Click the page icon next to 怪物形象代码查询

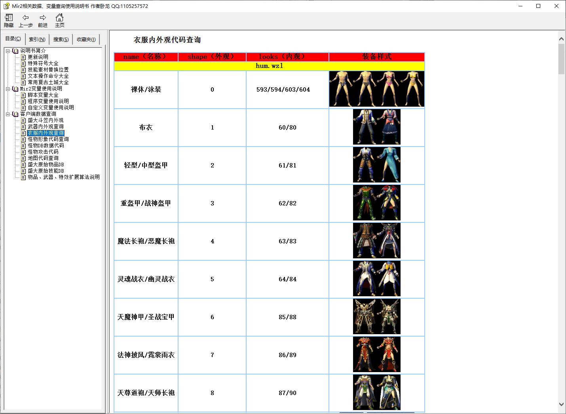point(23,139)
